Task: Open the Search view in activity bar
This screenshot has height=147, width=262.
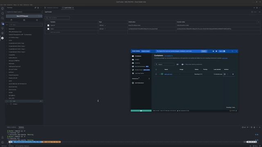Action: tap(2, 18)
